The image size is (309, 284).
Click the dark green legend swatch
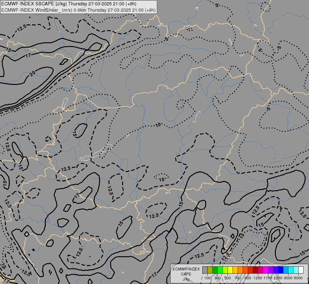215,270
